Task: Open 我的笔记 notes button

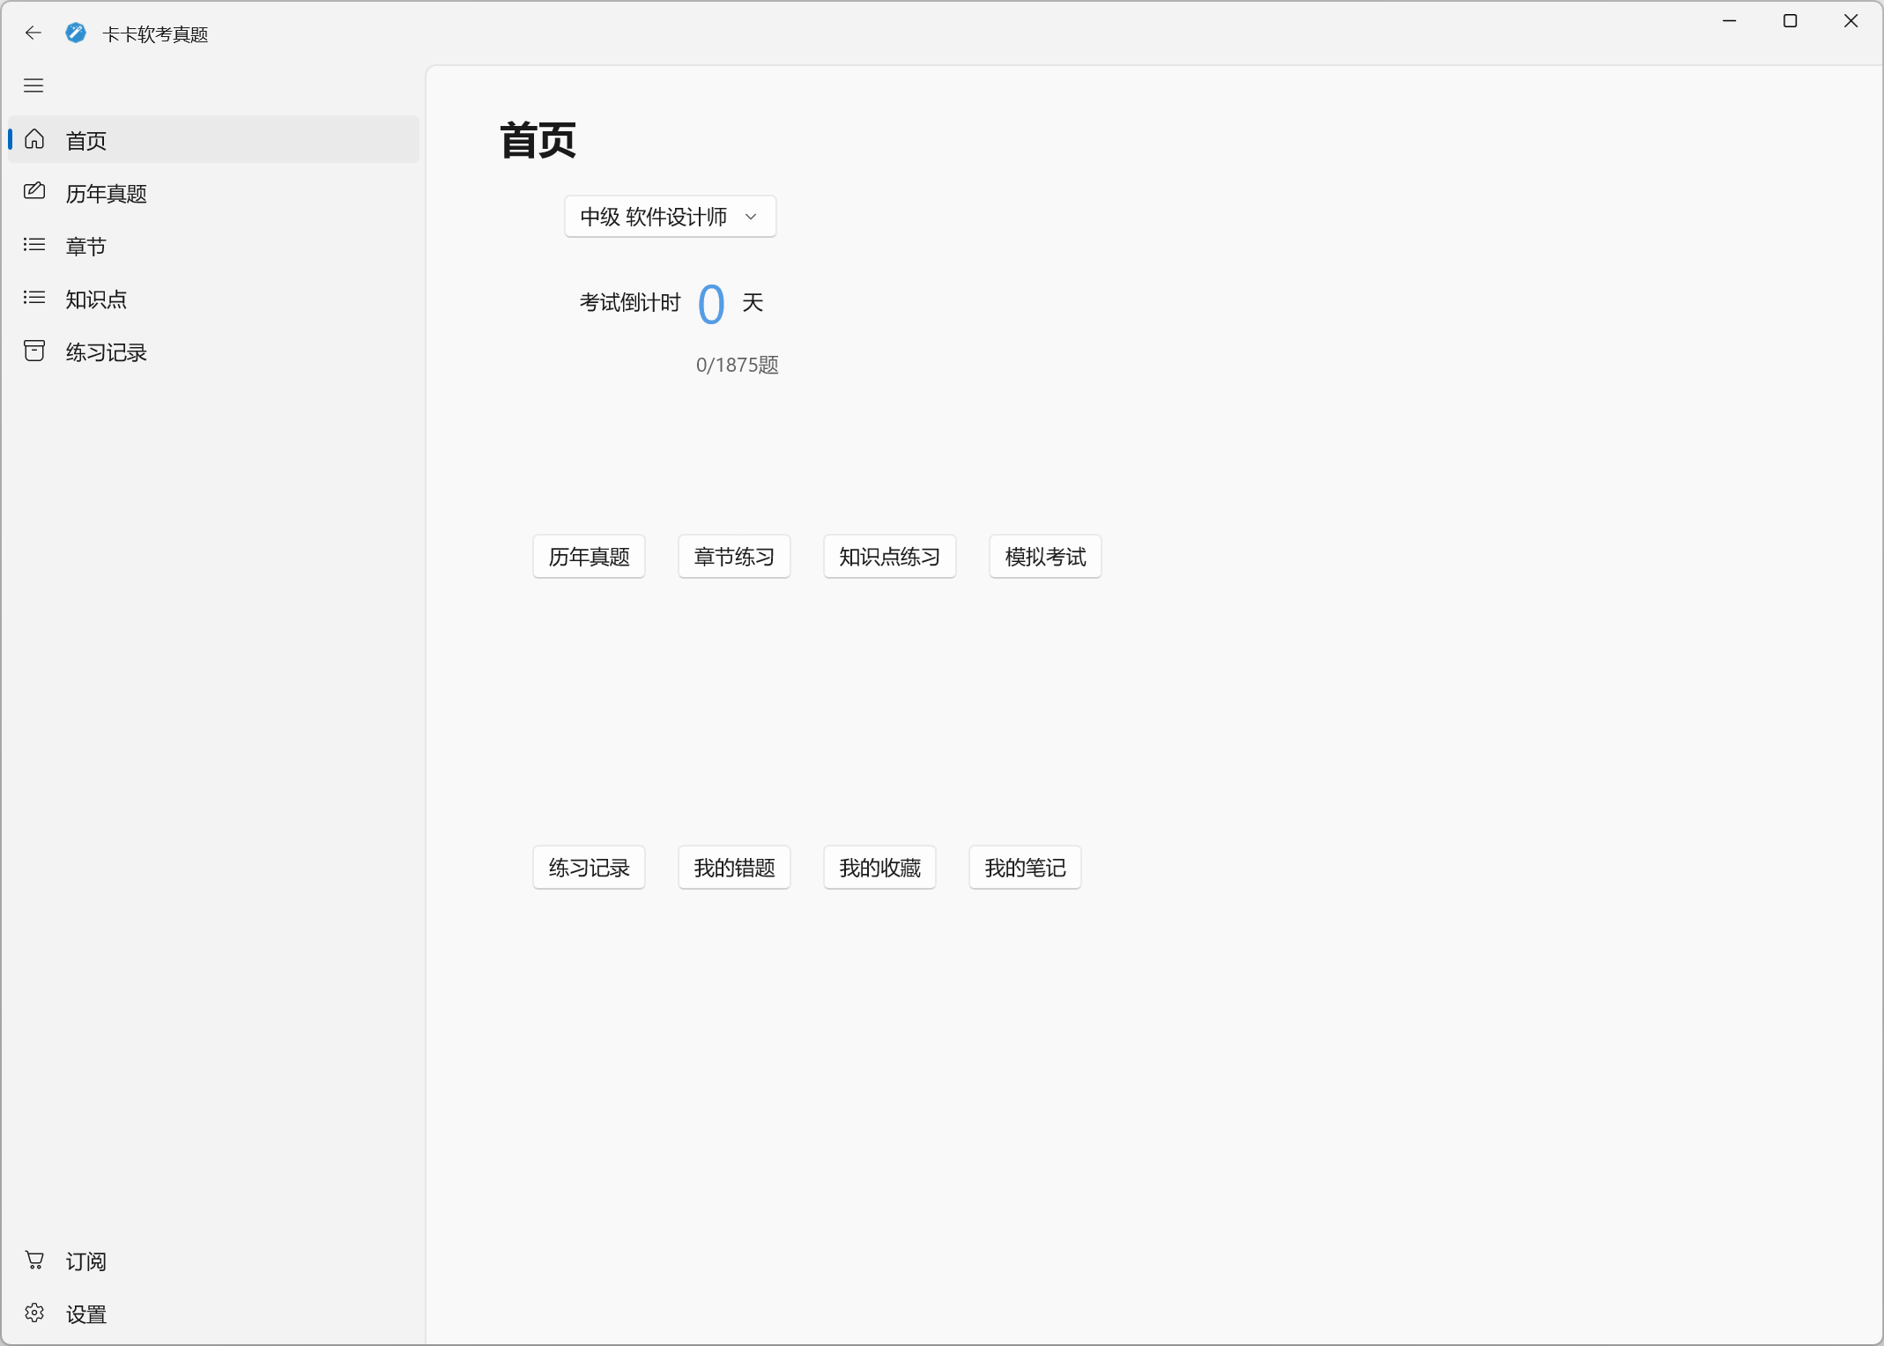Action: click(1025, 868)
